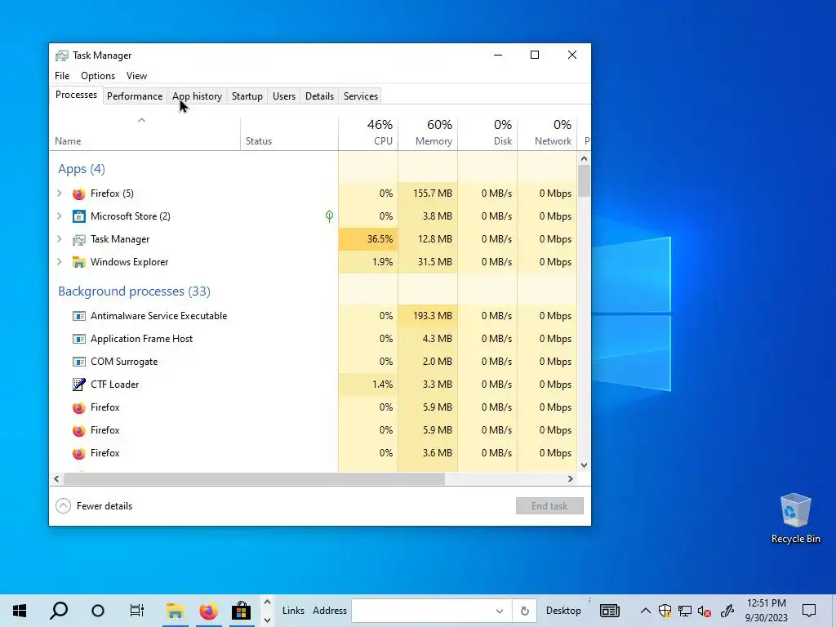Click the horizontal scrollbar thumb
Image resolution: width=836 pixels, height=627 pixels.
[255, 478]
